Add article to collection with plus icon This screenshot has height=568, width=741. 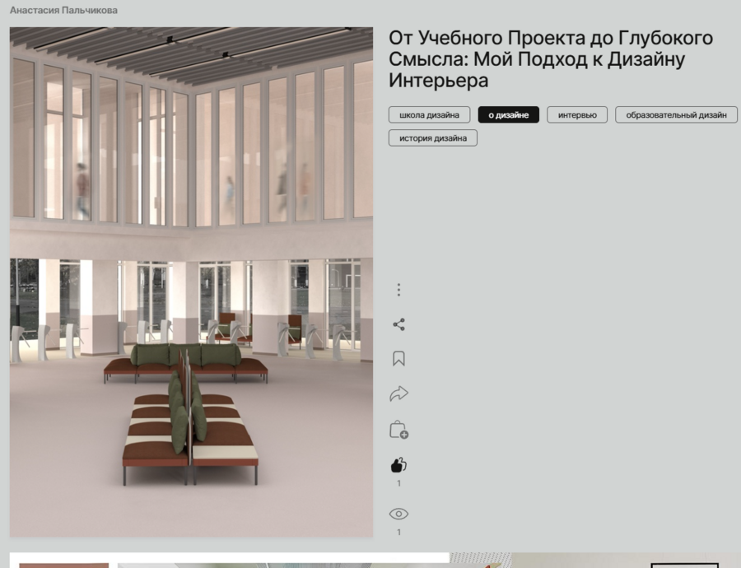pyautogui.click(x=398, y=430)
